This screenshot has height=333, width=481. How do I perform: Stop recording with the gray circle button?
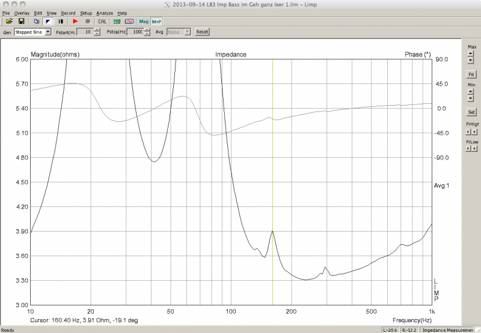88,22
